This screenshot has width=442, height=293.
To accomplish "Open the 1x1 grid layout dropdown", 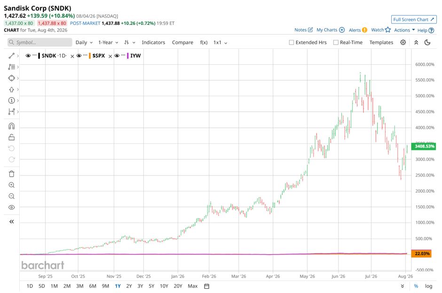I will click(220, 42).
